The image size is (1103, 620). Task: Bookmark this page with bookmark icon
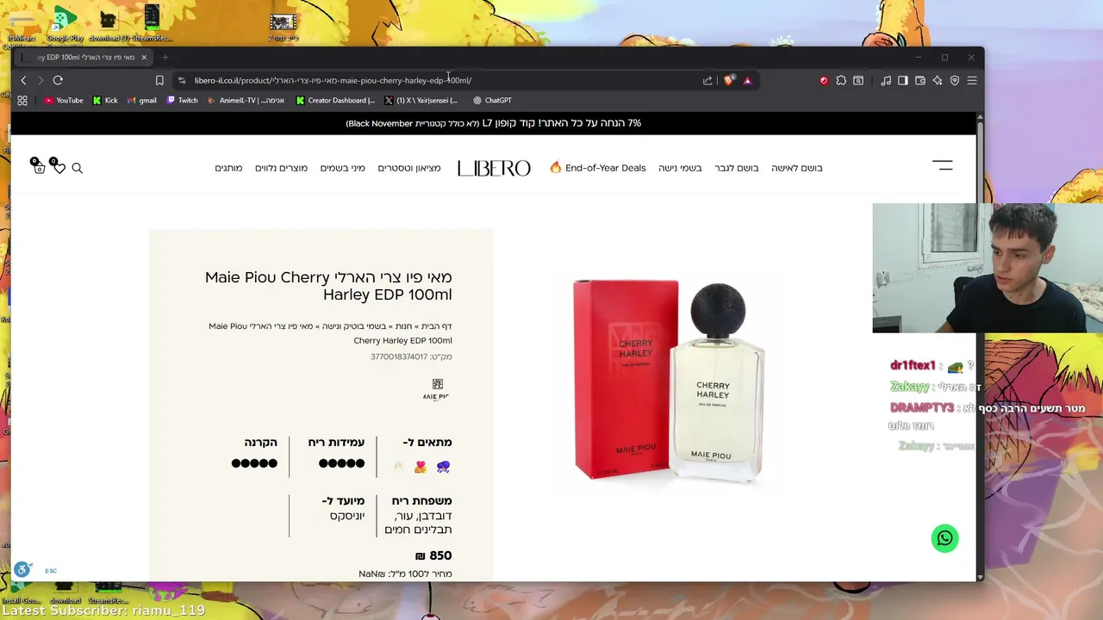(x=159, y=80)
